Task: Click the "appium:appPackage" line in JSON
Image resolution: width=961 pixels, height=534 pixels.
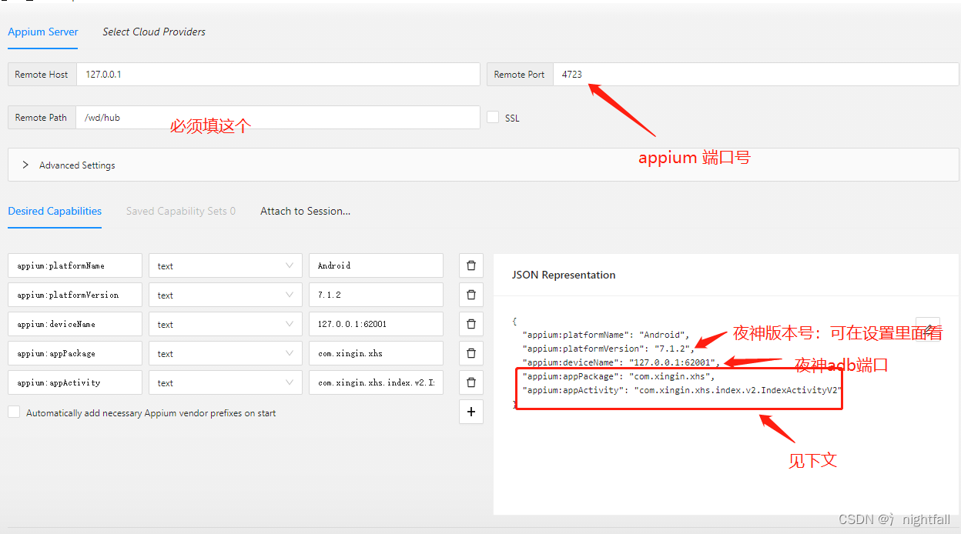Action: coord(619,376)
